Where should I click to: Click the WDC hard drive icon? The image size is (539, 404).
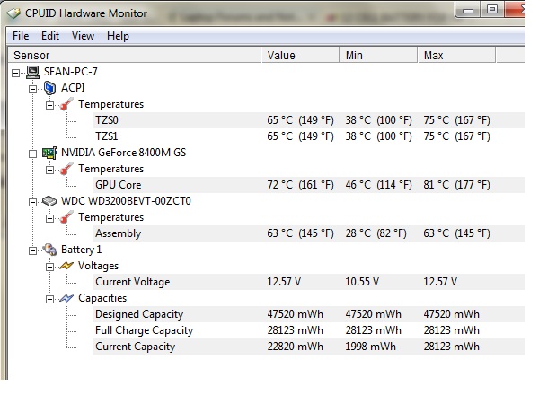[49, 201]
